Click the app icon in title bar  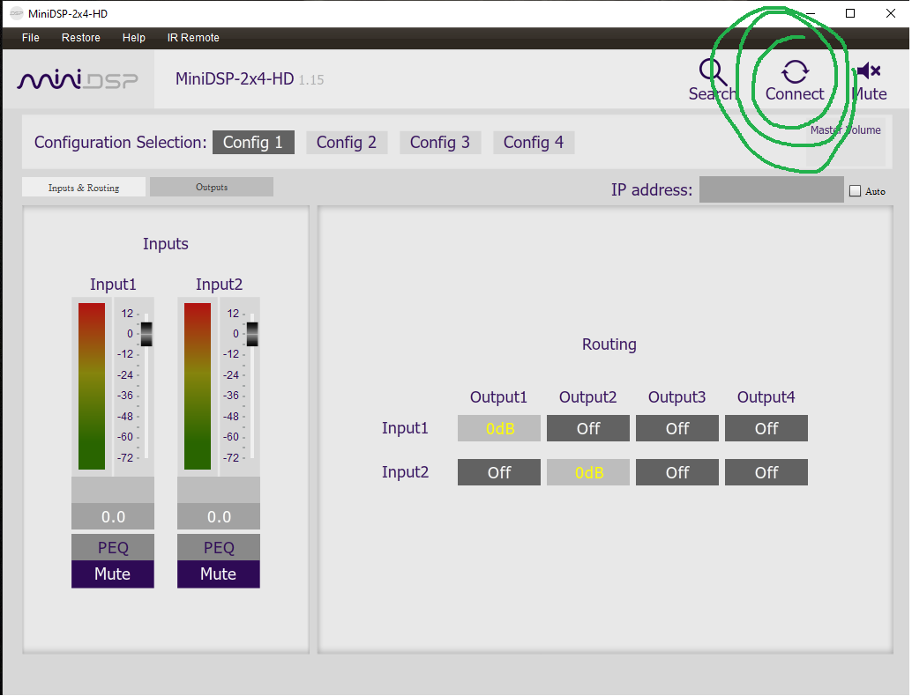(x=16, y=13)
